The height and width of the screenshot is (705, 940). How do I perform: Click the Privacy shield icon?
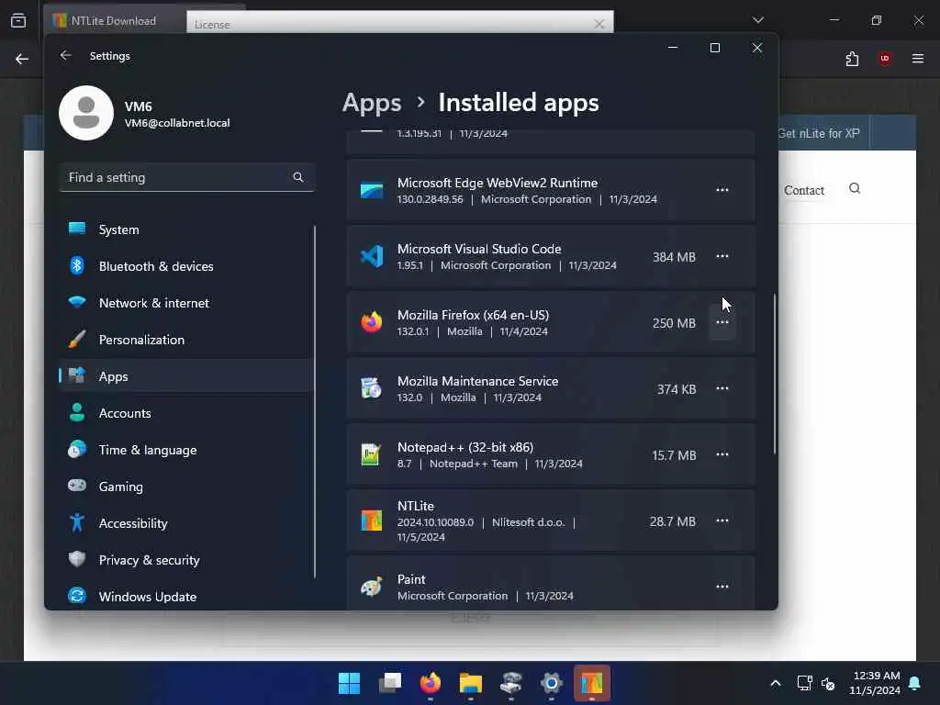pyautogui.click(x=77, y=559)
